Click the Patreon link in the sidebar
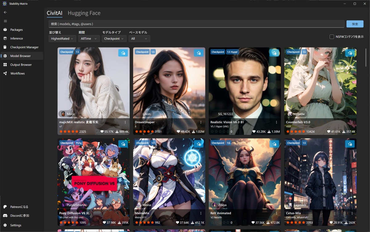The image size is (370, 232). tap(22, 207)
